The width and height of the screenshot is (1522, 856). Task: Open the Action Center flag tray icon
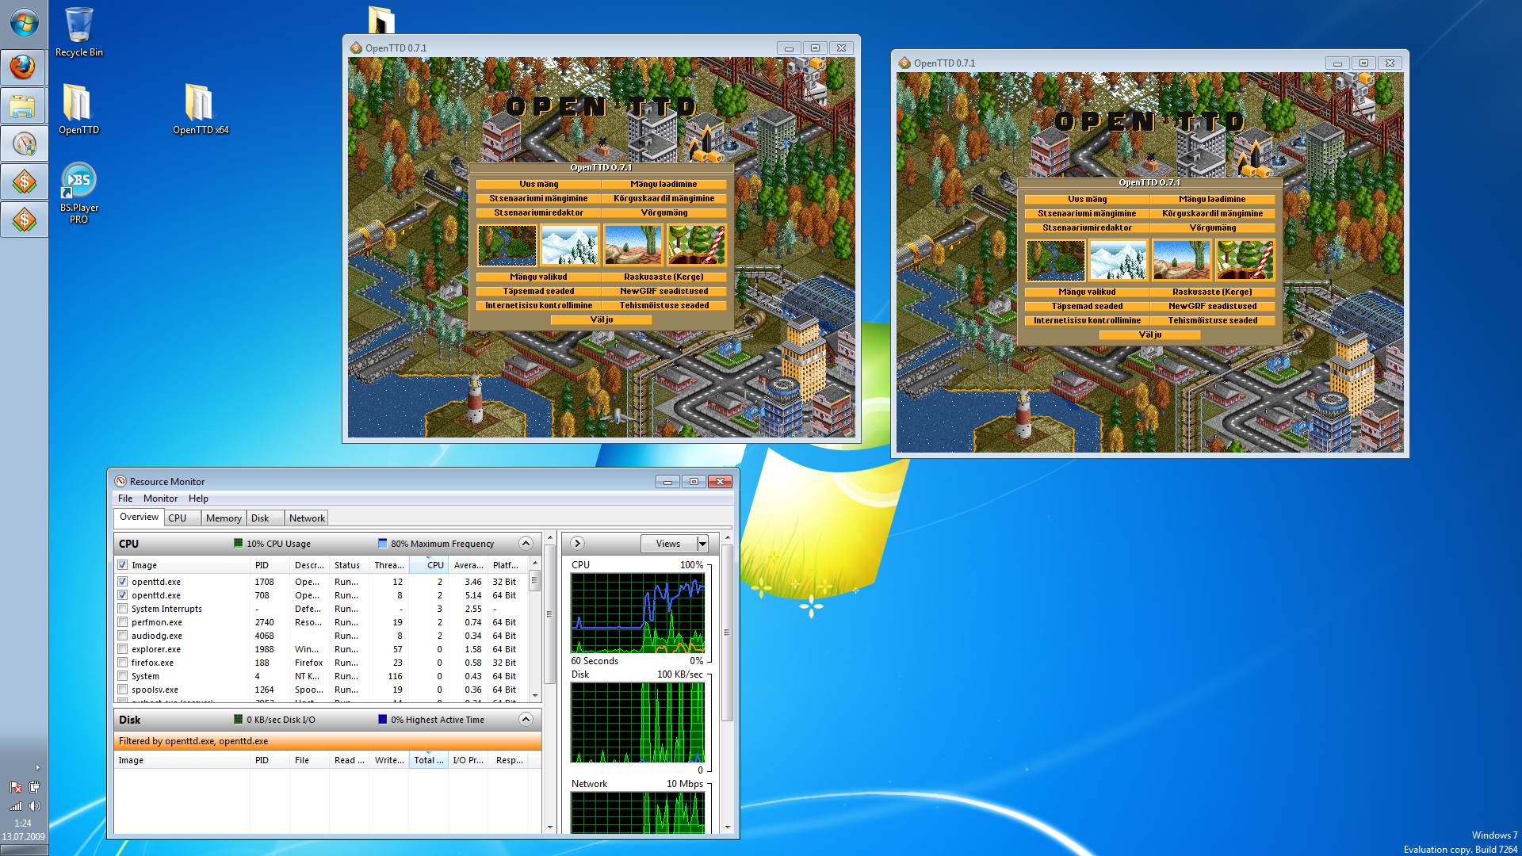click(x=15, y=787)
